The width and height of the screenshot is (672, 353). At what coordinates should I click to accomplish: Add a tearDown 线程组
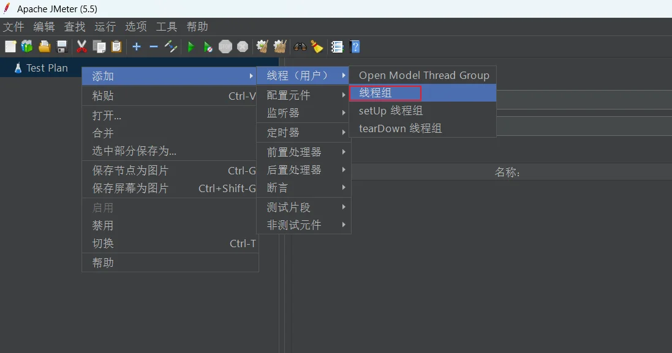[423, 128]
